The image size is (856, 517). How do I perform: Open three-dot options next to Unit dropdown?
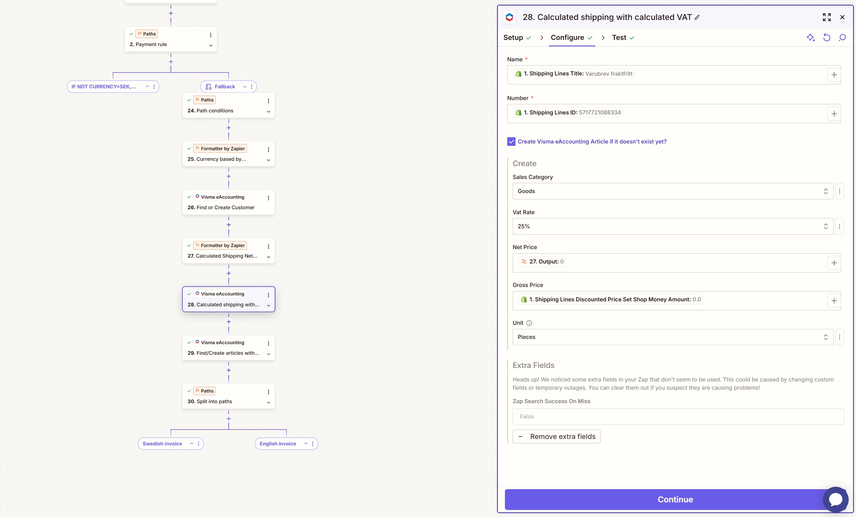[839, 337]
